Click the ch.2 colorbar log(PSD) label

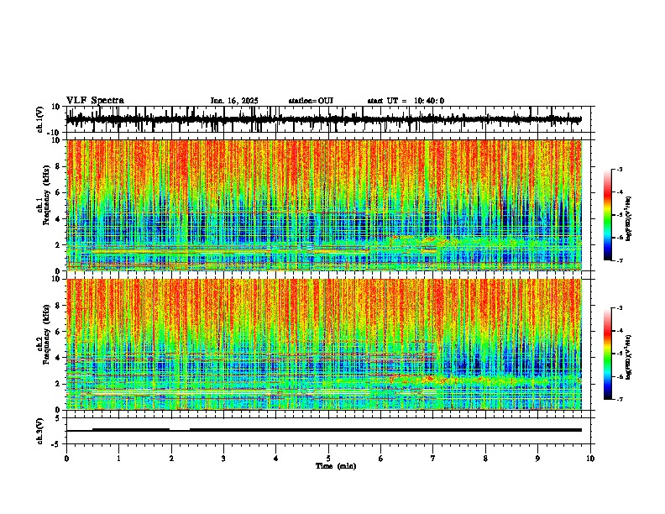click(x=629, y=357)
